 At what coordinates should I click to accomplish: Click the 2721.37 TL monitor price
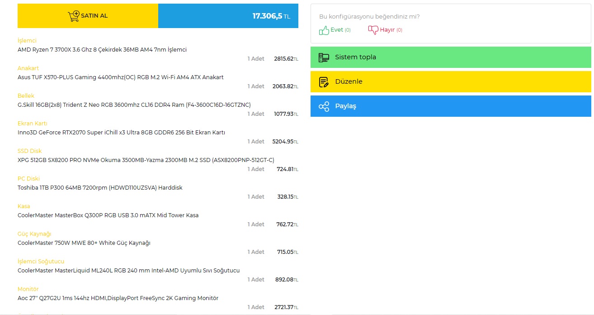286,307
